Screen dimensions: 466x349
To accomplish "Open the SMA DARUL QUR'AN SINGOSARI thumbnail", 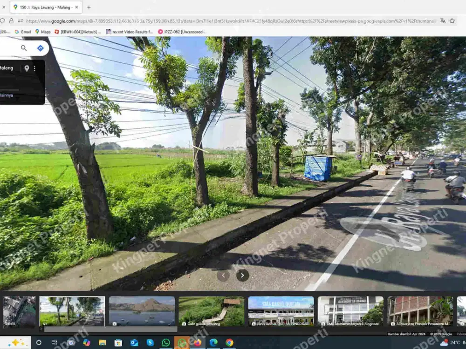I will pos(281,309).
